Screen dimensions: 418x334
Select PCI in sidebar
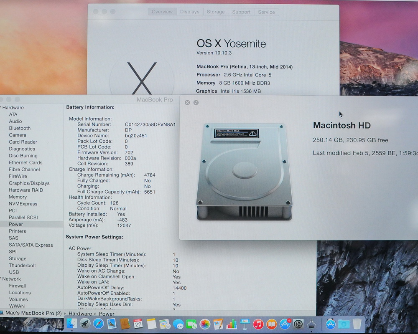[13, 211]
